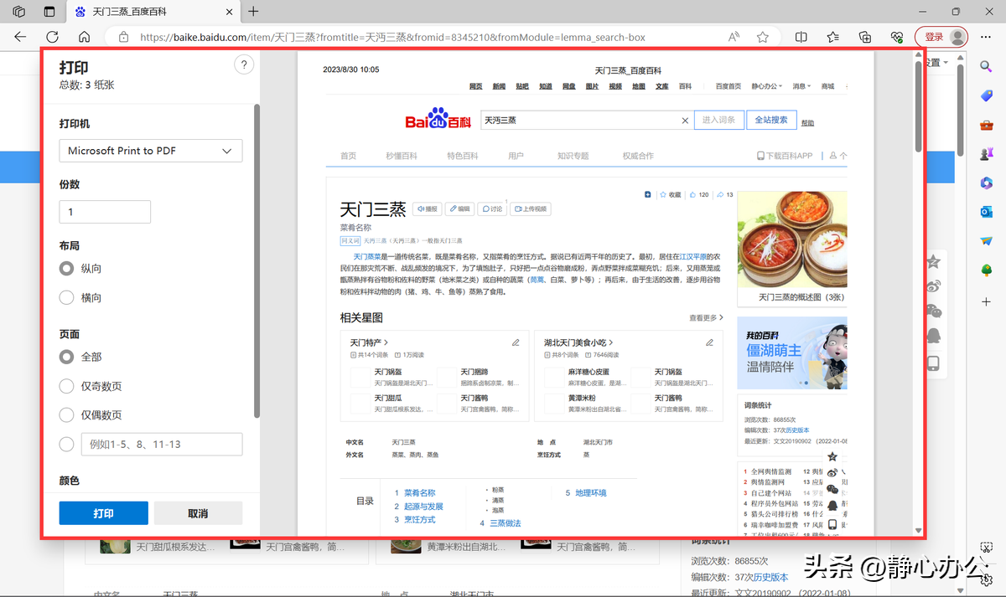
Task: Open Games chess icon in sidebar
Action: pos(986,154)
